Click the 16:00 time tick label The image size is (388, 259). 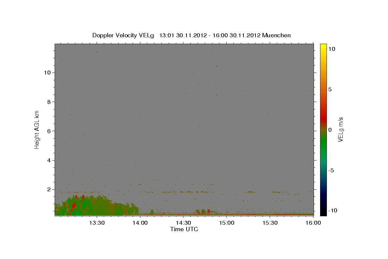[313, 223]
